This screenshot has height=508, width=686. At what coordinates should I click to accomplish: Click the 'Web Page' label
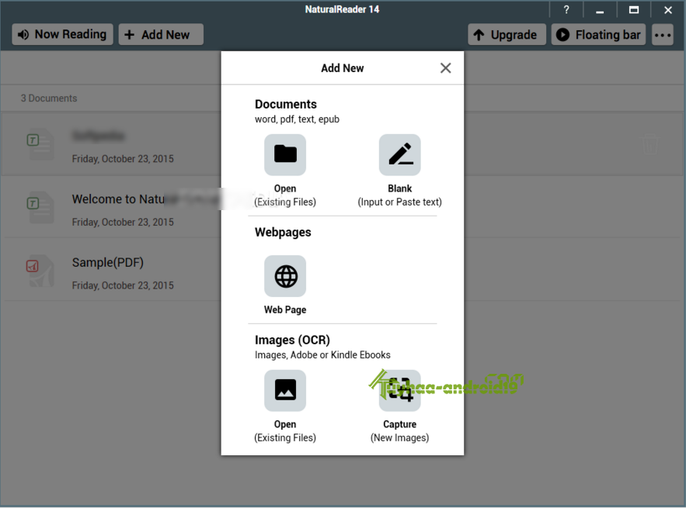click(x=285, y=309)
